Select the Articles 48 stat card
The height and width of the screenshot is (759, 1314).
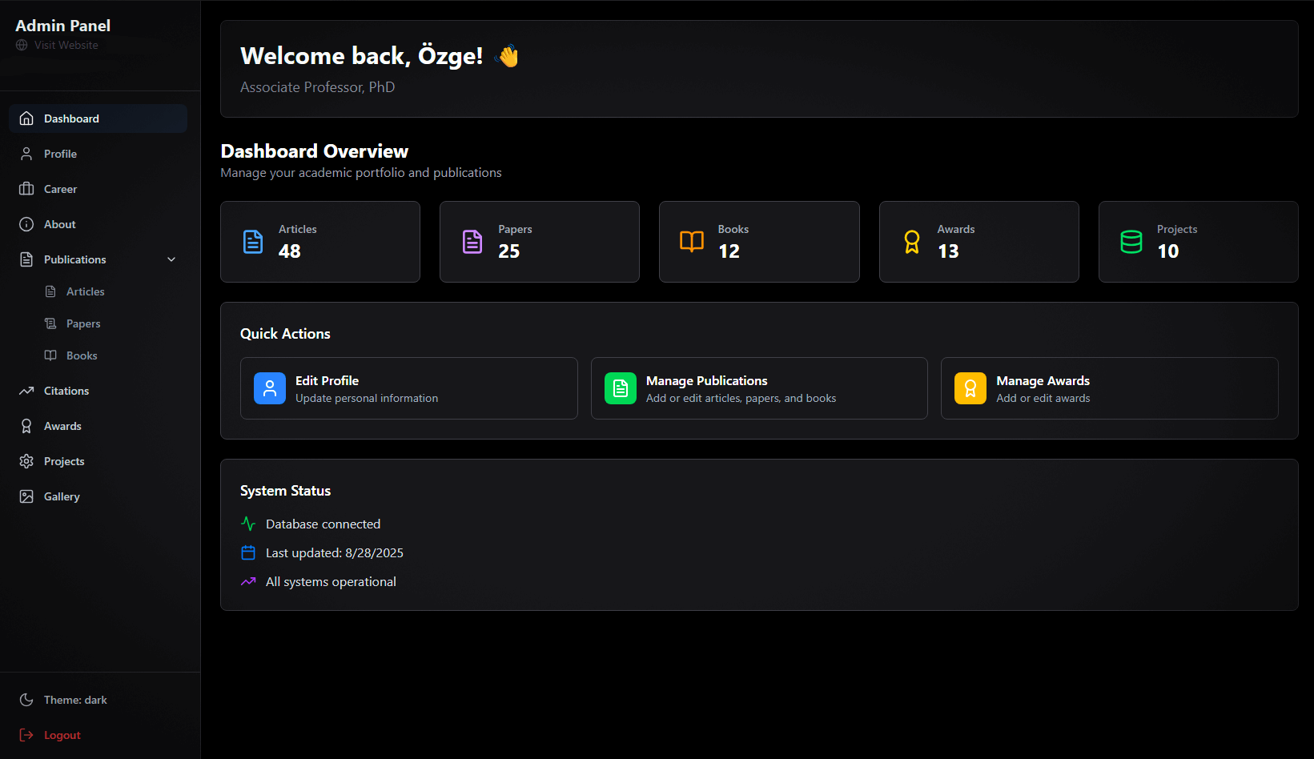(x=320, y=242)
